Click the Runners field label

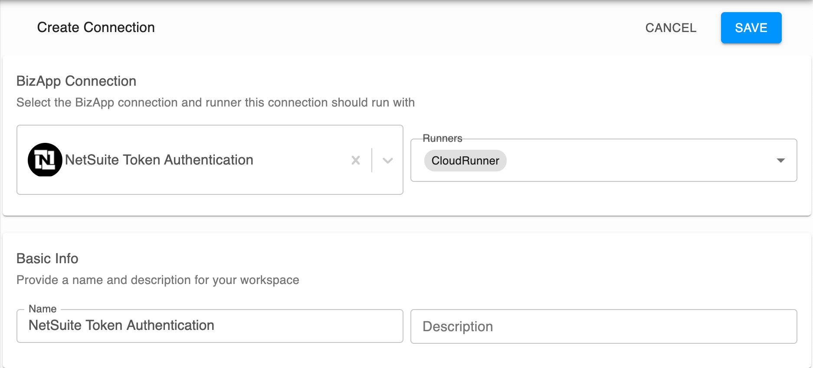(x=443, y=139)
